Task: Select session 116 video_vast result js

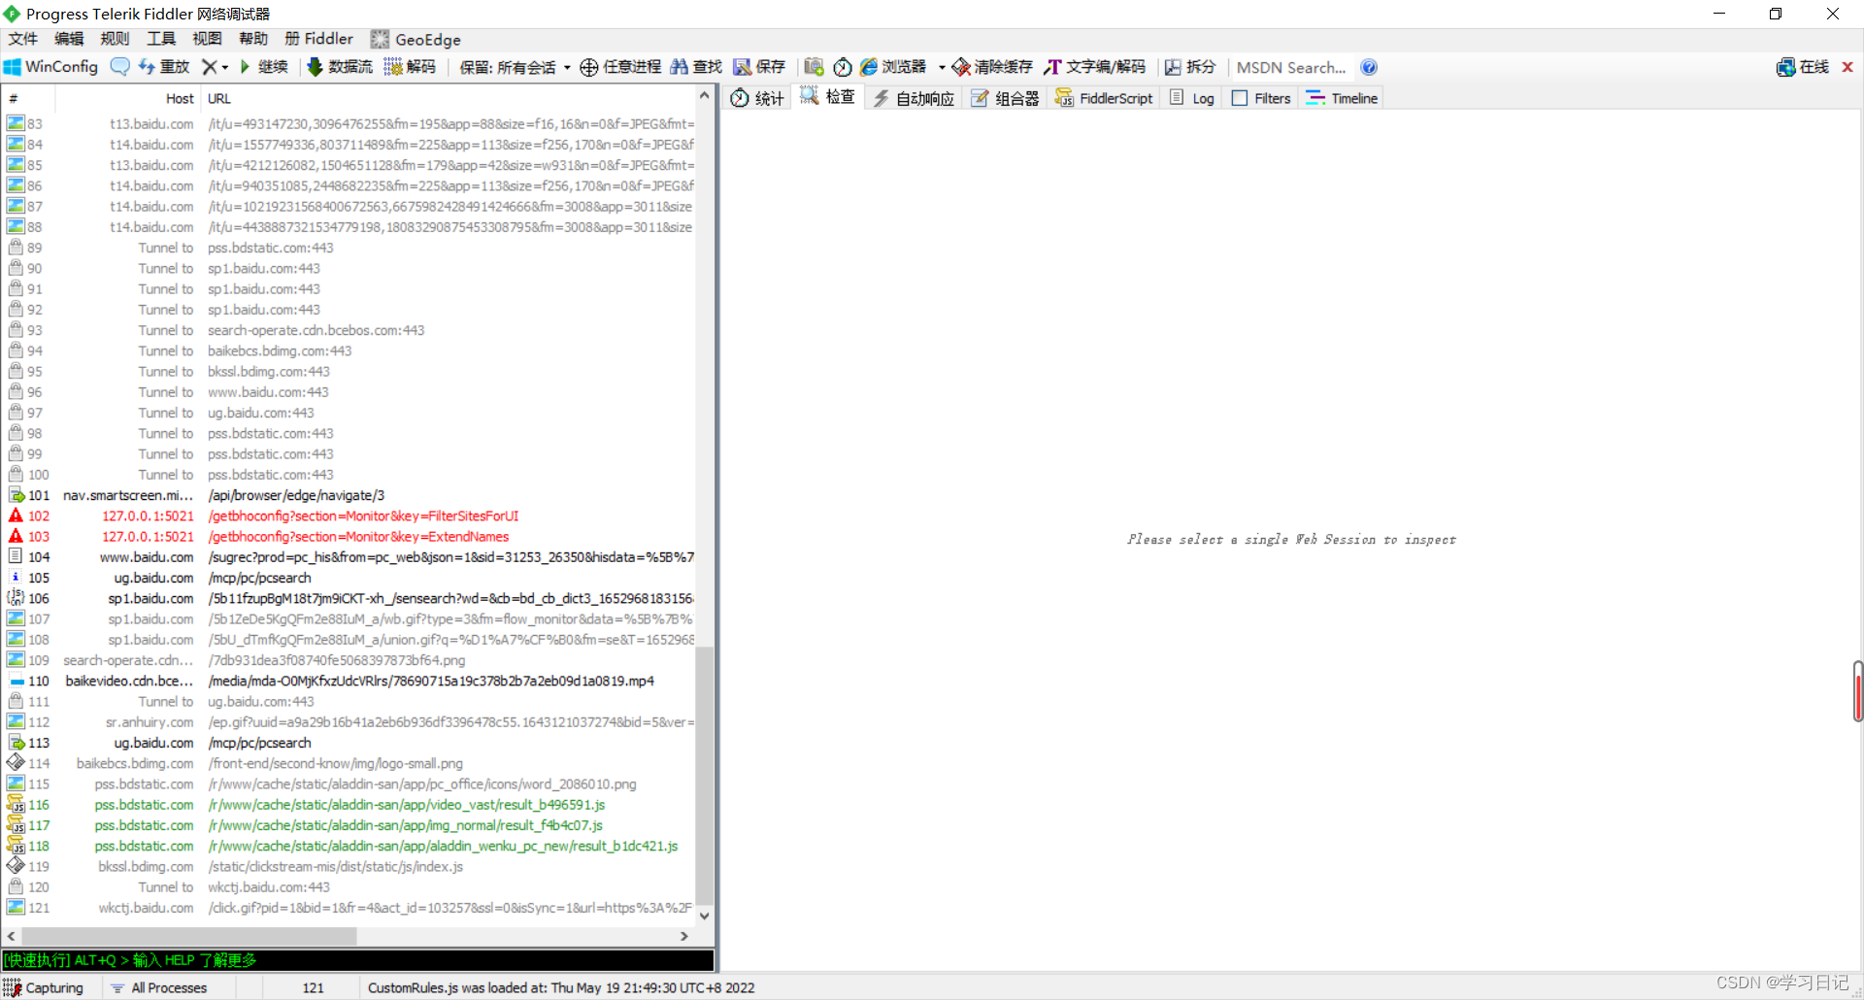Action: [349, 805]
